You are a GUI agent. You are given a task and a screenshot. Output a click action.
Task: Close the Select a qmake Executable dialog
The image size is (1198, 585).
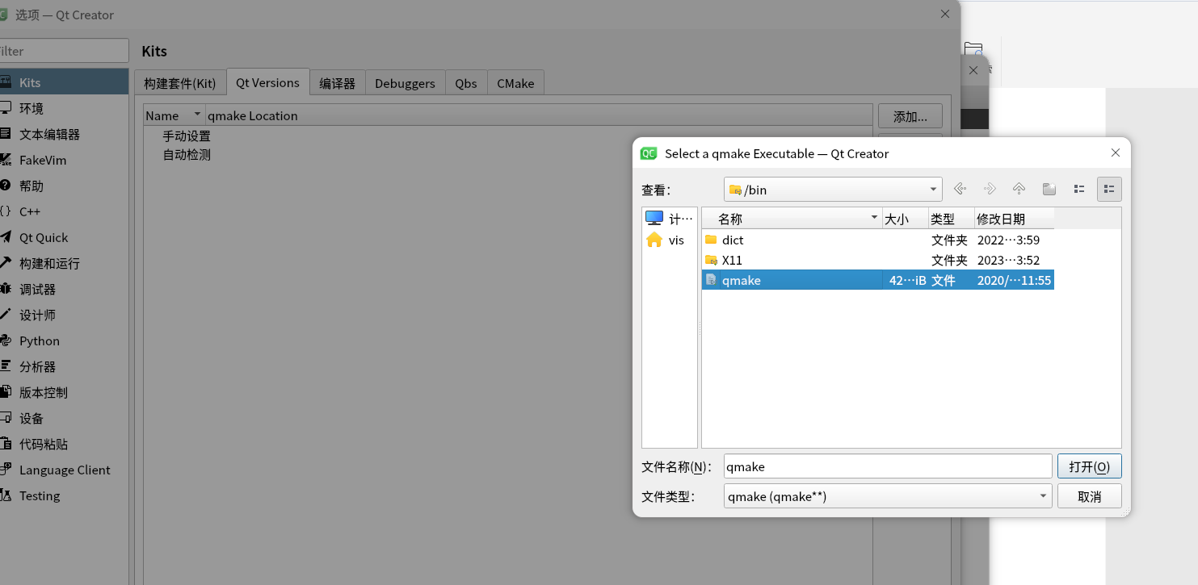pyautogui.click(x=1115, y=153)
